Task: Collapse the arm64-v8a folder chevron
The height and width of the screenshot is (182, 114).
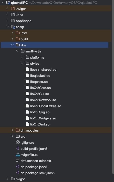Action: pyautogui.click(x=17, y=51)
